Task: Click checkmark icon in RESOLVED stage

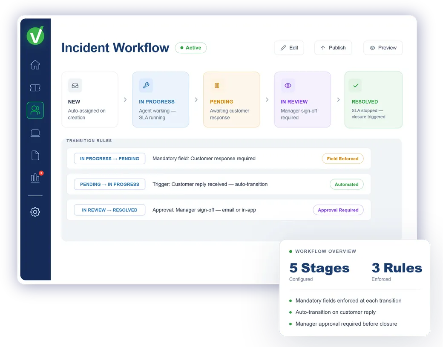Action: (x=356, y=85)
